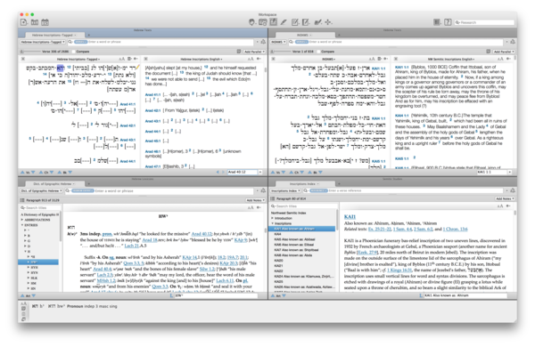
Task: Open the search-history arrow in Hebrew Inscriptions-Tagged search
Action: tap(258, 42)
